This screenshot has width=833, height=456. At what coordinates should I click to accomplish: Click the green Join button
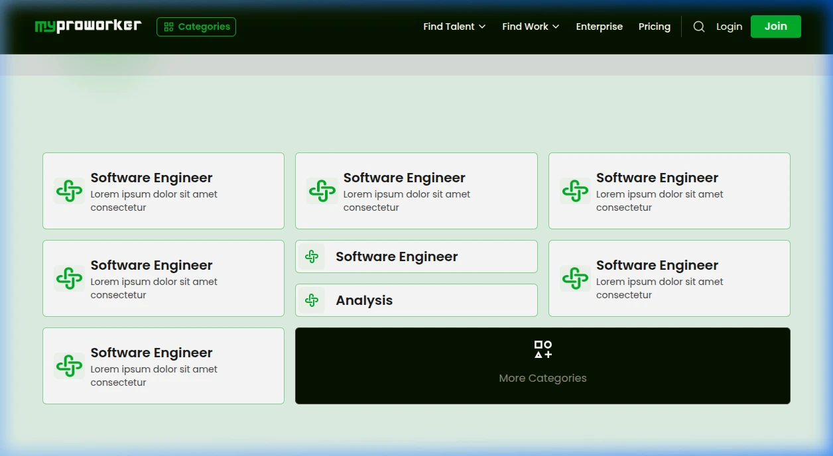click(x=776, y=27)
